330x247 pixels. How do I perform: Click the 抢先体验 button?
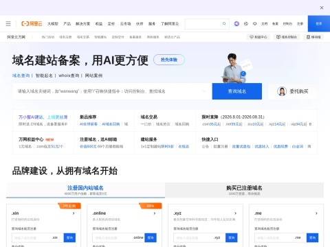click(x=169, y=60)
